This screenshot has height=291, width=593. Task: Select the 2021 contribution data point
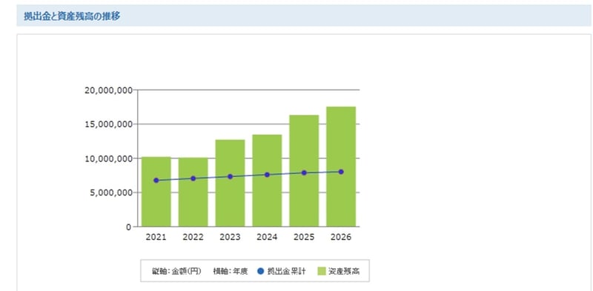(x=156, y=180)
